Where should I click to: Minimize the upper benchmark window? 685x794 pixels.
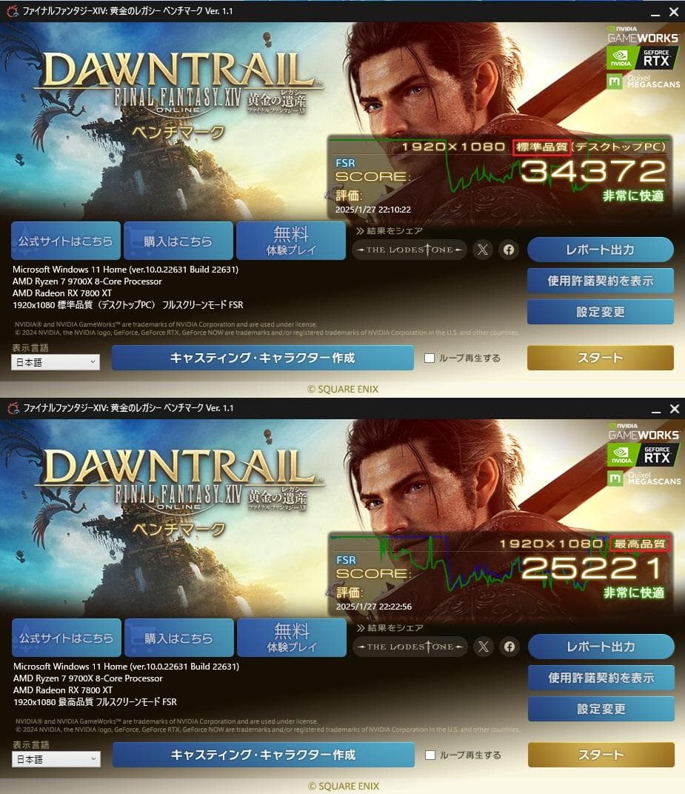click(655, 12)
